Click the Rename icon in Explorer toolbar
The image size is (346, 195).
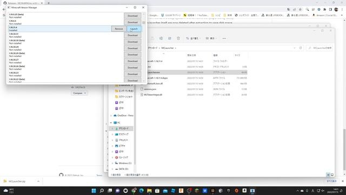[161, 38]
